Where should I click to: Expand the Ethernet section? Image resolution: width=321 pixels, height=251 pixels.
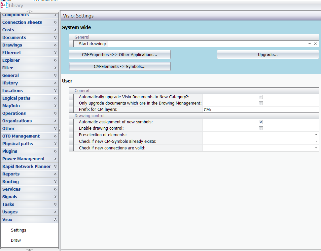tap(29, 52)
